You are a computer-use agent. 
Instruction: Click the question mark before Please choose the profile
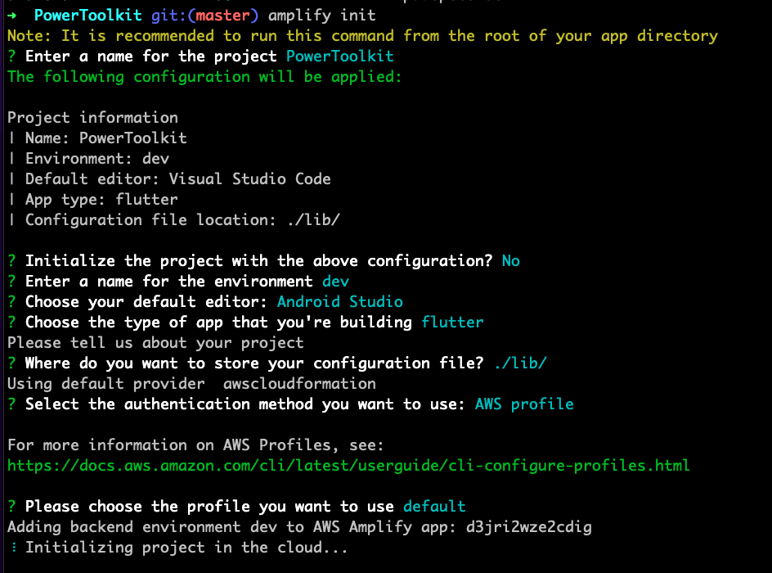click(11, 507)
